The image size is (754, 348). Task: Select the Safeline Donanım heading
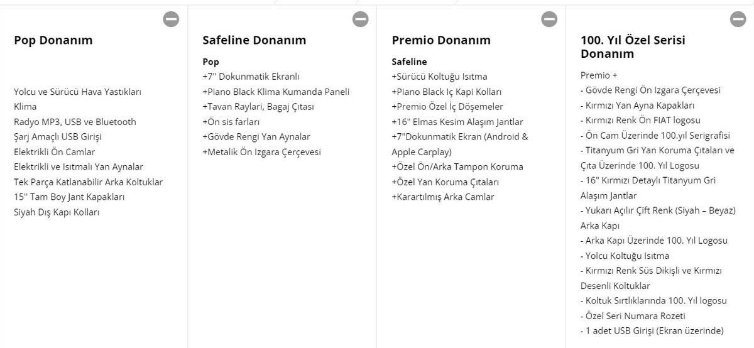(x=254, y=40)
